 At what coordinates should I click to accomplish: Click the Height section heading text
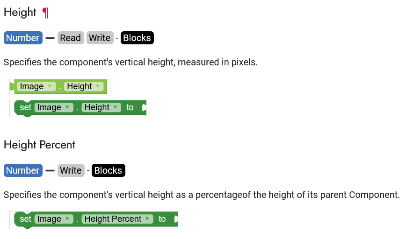click(20, 13)
